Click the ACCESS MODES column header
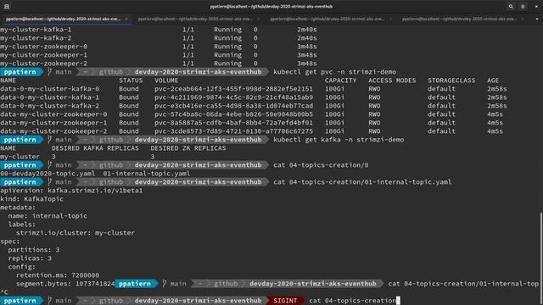The image size is (543, 305). [392, 80]
